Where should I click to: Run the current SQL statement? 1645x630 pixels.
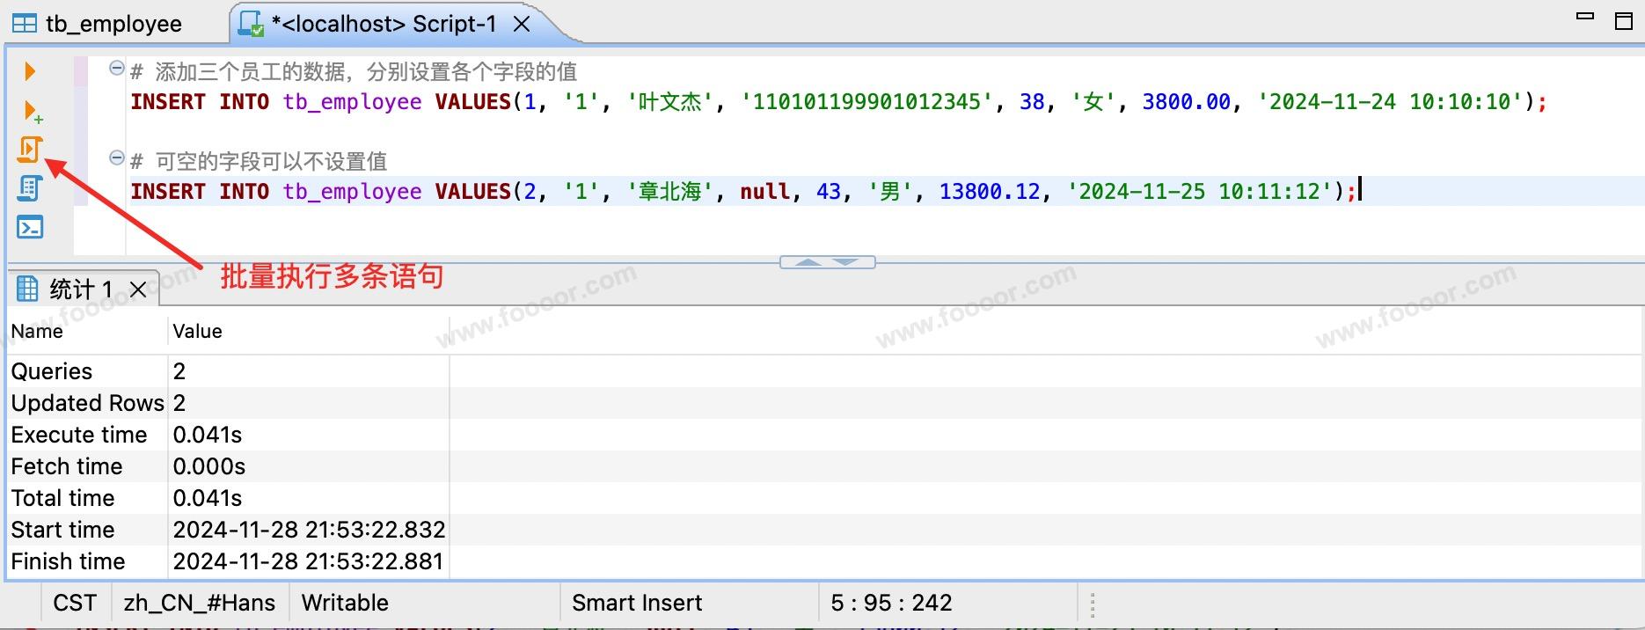coord(30,71)
